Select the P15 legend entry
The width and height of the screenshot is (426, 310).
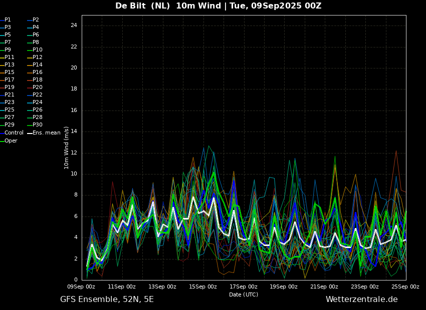tap(7, 72)
